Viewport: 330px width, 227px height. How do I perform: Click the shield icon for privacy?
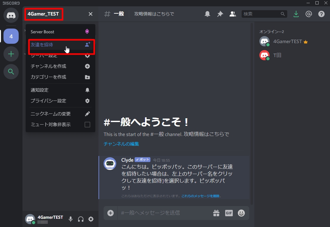[x=87, y=101]
